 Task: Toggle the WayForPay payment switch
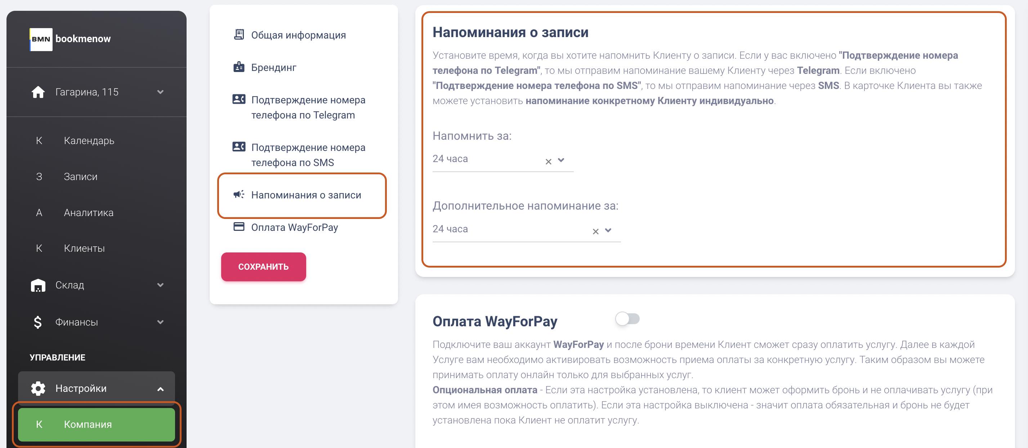(x=627, y=319)
